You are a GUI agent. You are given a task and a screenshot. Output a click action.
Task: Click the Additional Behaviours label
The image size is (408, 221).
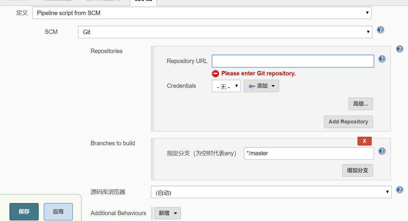coord(118,213)
